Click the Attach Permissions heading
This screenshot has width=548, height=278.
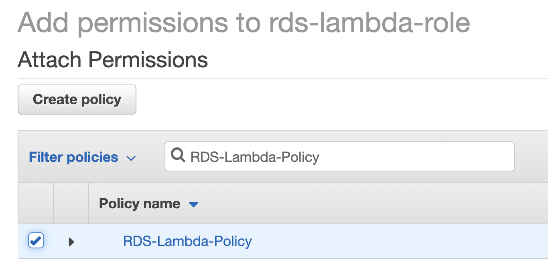113,60
